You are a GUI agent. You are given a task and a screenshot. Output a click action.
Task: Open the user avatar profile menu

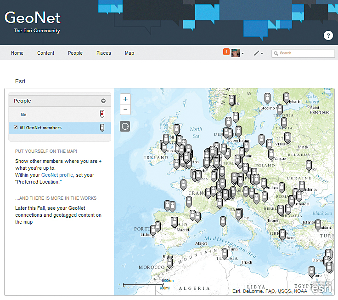[236, 53]
